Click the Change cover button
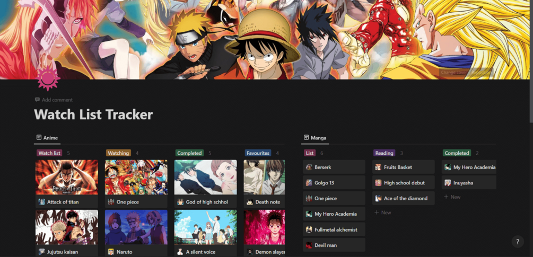Image resolution: width=533 pixels, height=257 pixels. coord(454,72)
